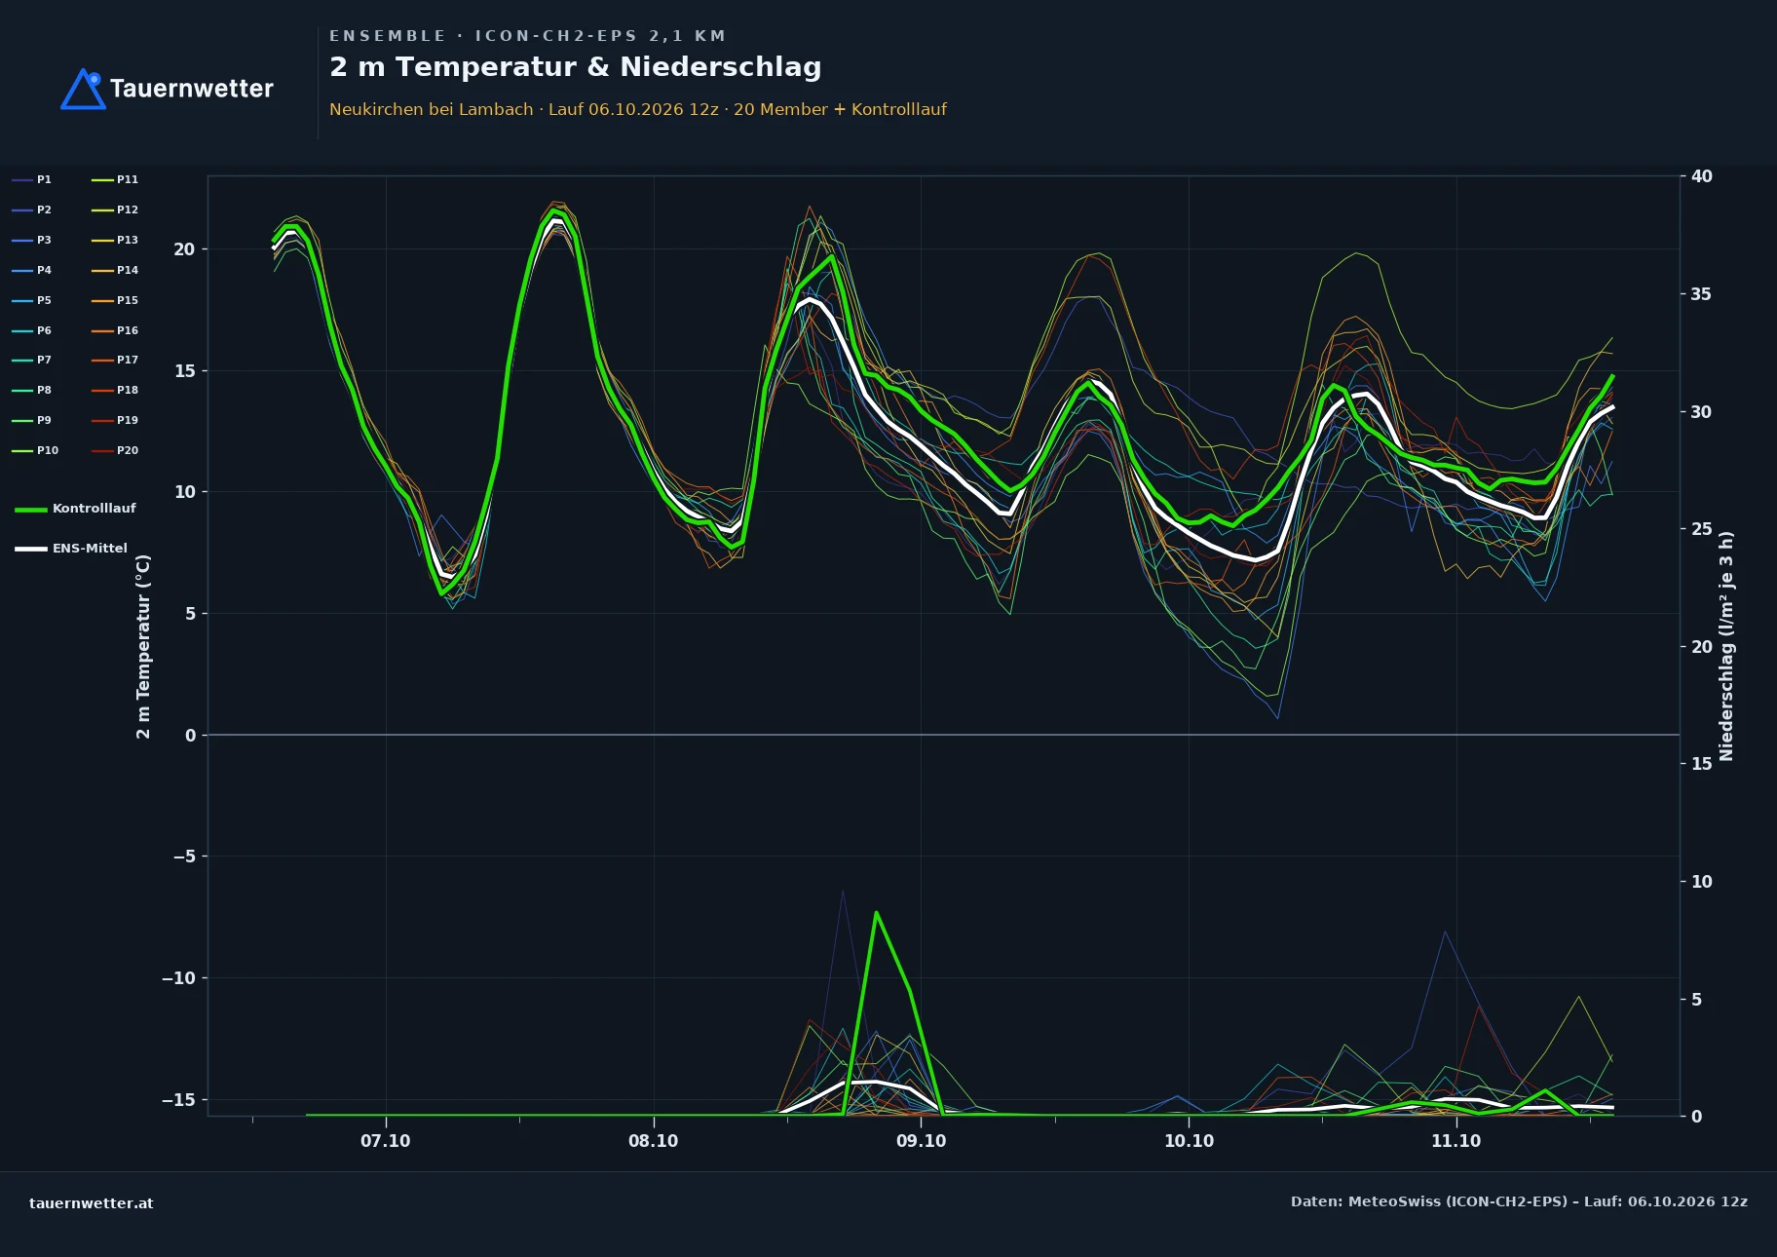Screen dimensions: 1777x1257
Task: Click the 09.10 date axis label
Action: pyautogui.click(x=921, y=1141)
